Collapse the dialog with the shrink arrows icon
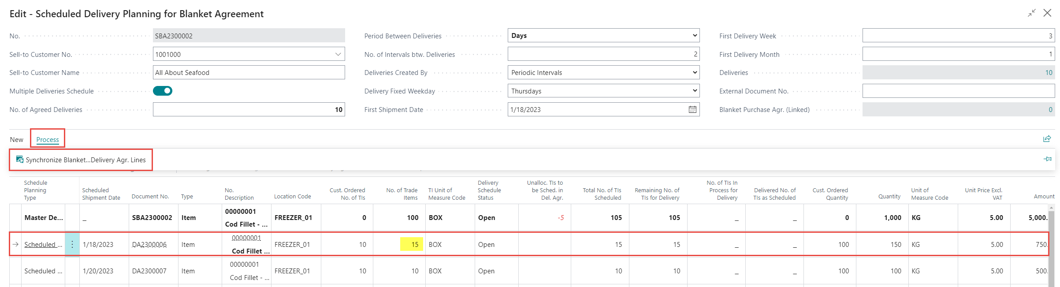Screen dimensions: 1060x287 click(1031, 13)
